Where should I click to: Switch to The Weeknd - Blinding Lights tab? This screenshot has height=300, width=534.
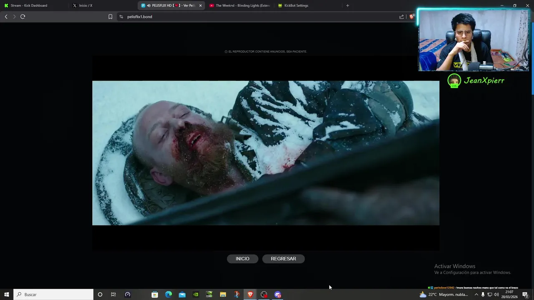(240, 5)
